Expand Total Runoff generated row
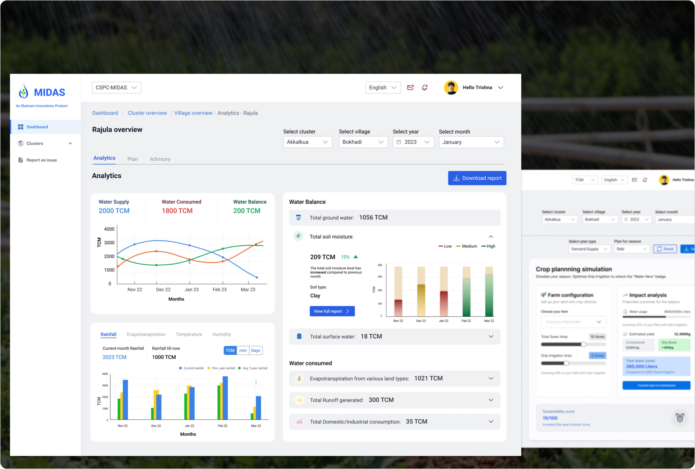The width and height of the screenshot is (695, 469). pos(491,400)
